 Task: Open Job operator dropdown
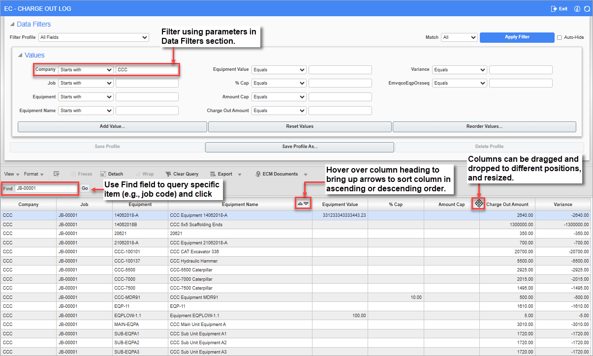point(86,83)
